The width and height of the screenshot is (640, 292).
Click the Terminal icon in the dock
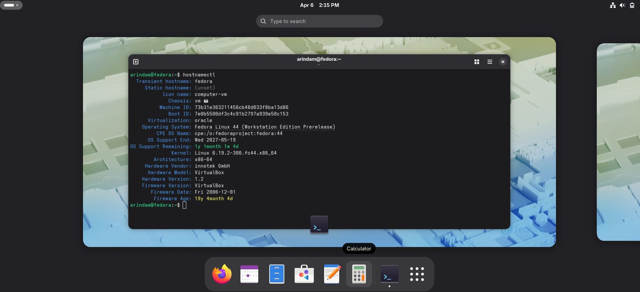389,274
